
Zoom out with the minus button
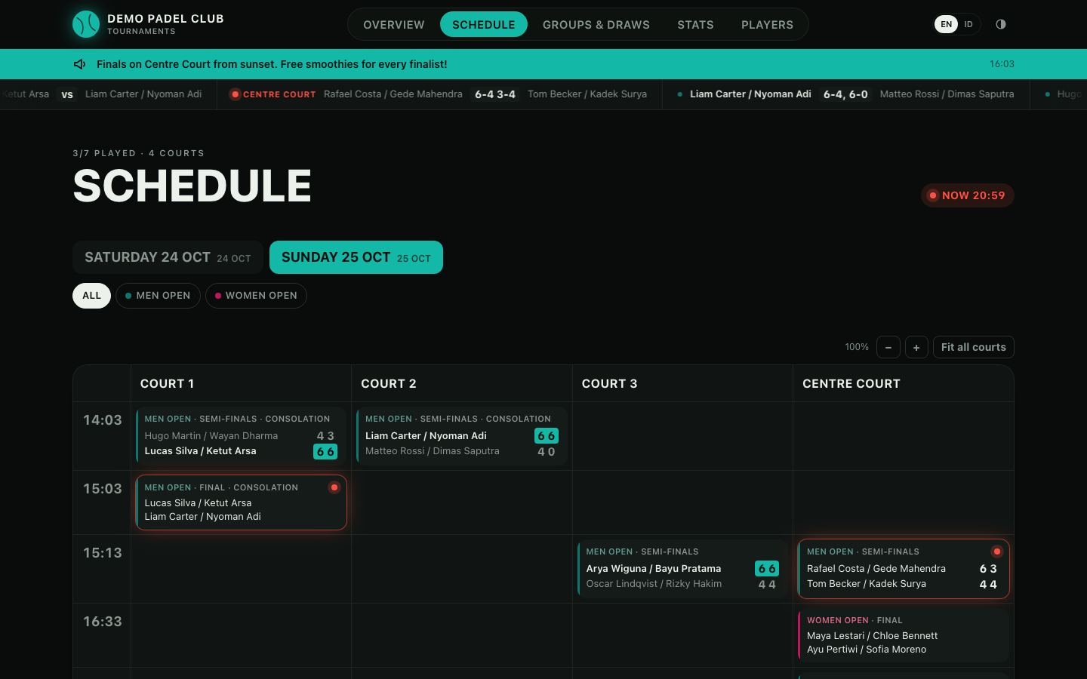[x=888, y=347]
